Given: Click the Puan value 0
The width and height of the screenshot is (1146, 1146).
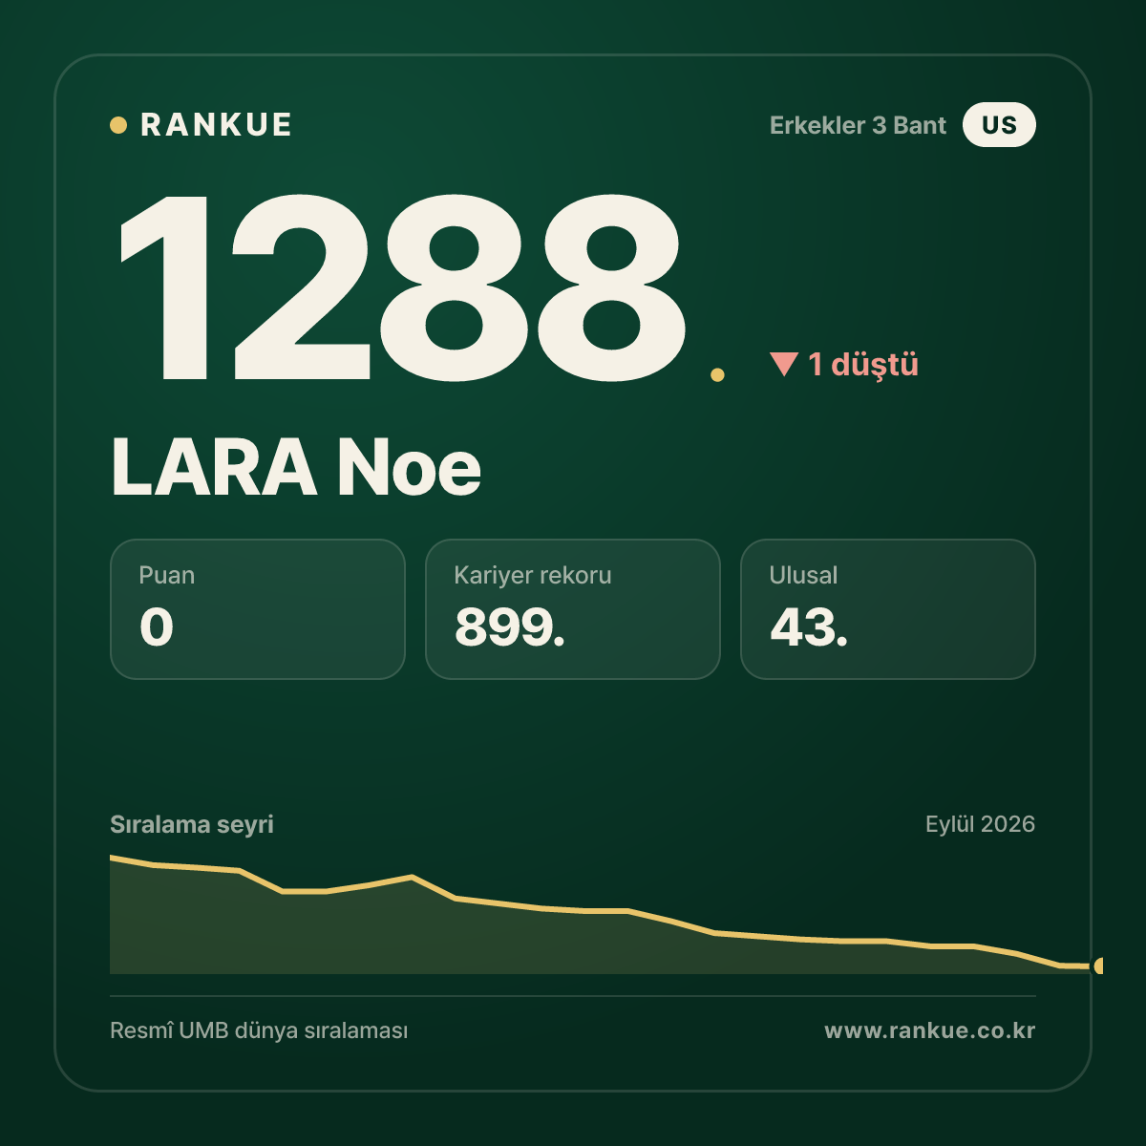Looking at the screenshot, I should point(157,627).
